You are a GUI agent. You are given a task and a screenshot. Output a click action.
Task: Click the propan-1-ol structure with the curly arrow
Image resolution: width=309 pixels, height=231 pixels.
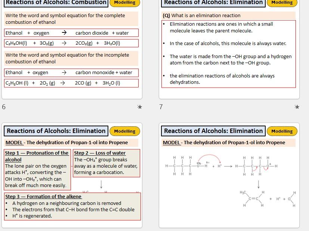186,165
